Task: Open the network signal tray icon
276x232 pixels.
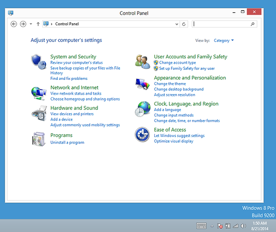Action: click(x=236, y=226)
